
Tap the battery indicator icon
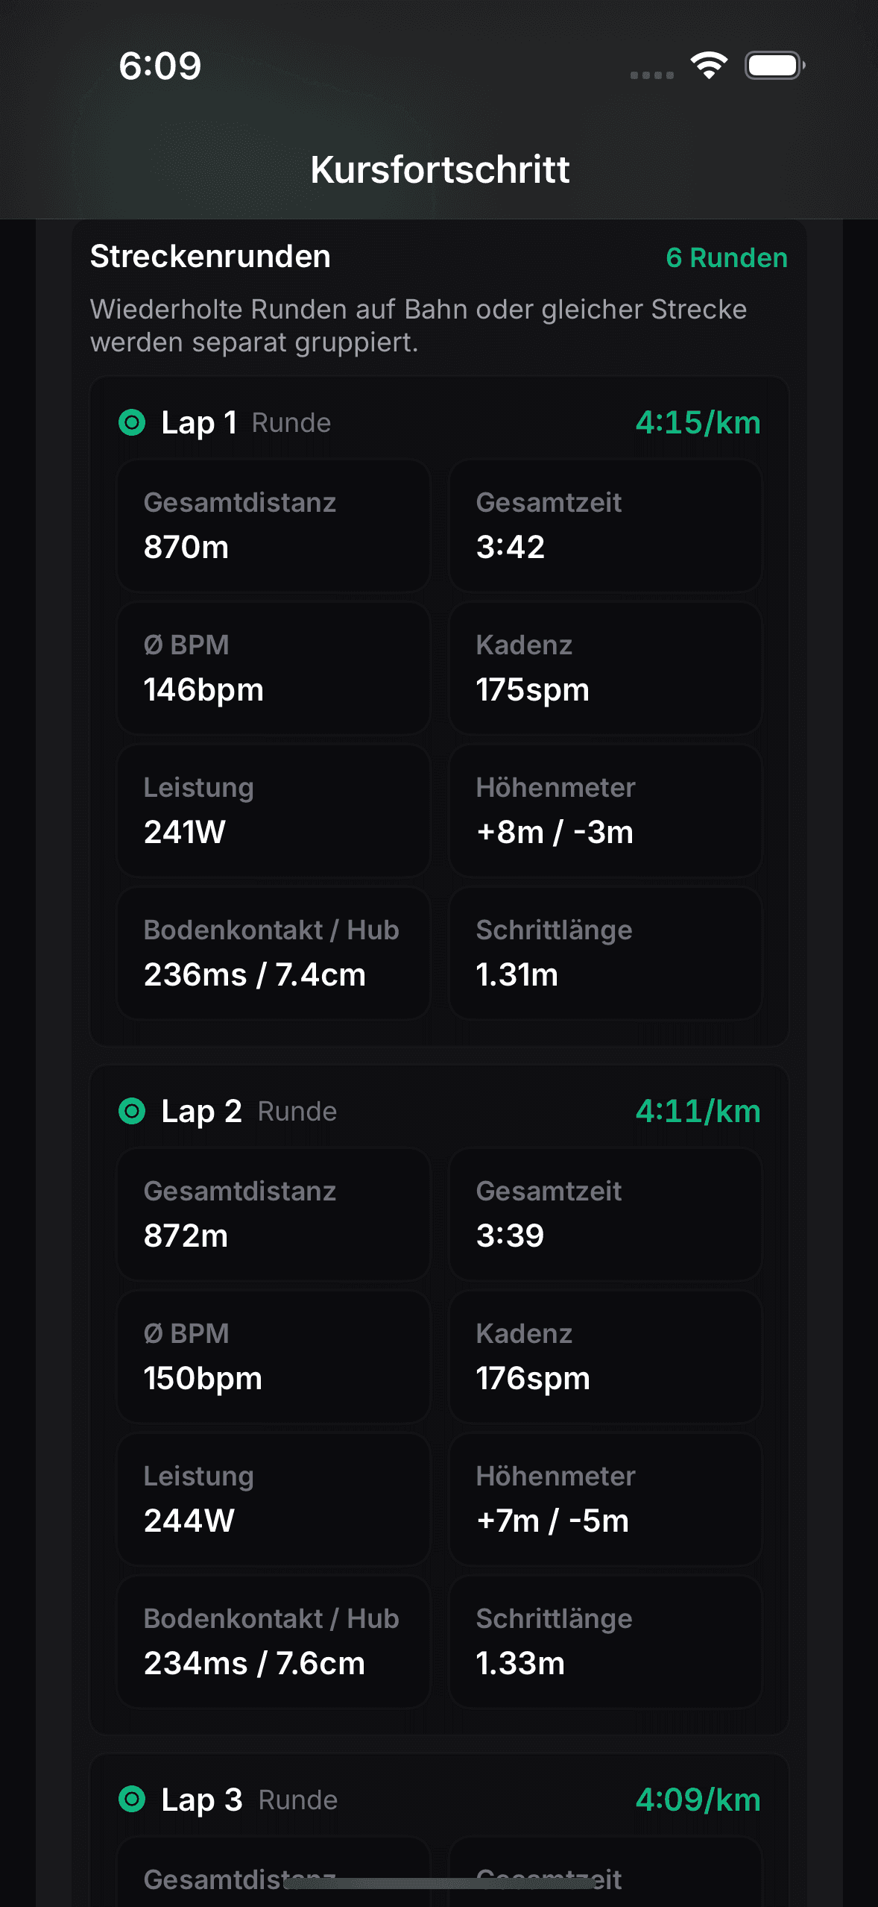pyautogui.click(x=775, y=66)
